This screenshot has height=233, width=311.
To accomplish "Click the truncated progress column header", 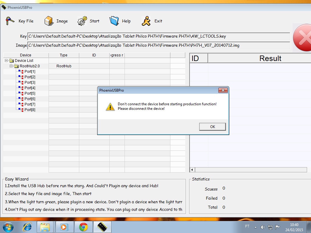I will (x=117, y=55).
